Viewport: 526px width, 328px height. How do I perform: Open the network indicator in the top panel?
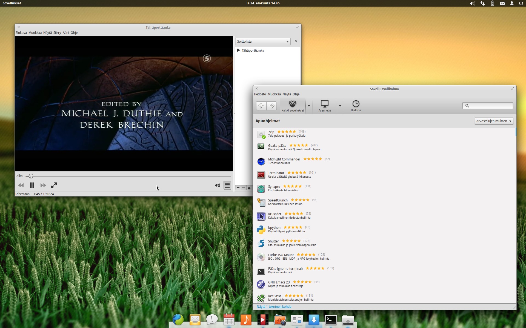(x=482, y=3)
